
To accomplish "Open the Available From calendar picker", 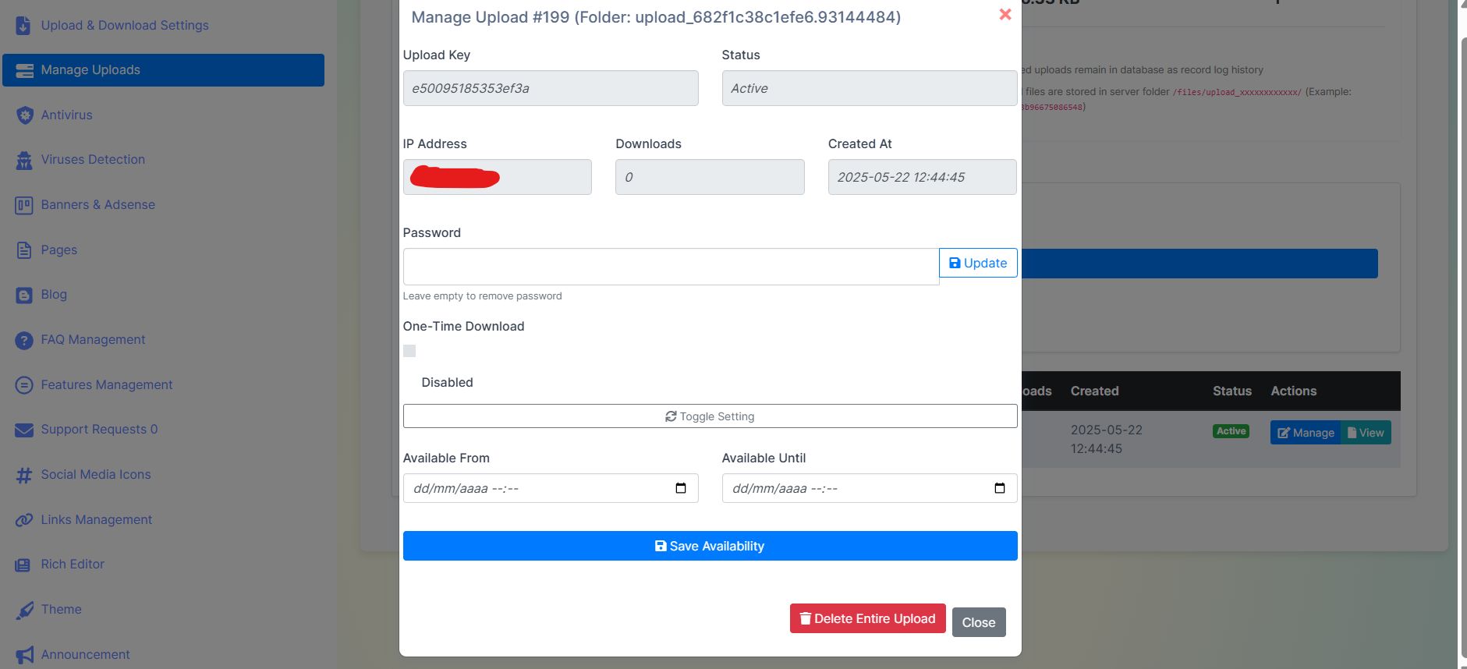I will (x=681, y=488).
